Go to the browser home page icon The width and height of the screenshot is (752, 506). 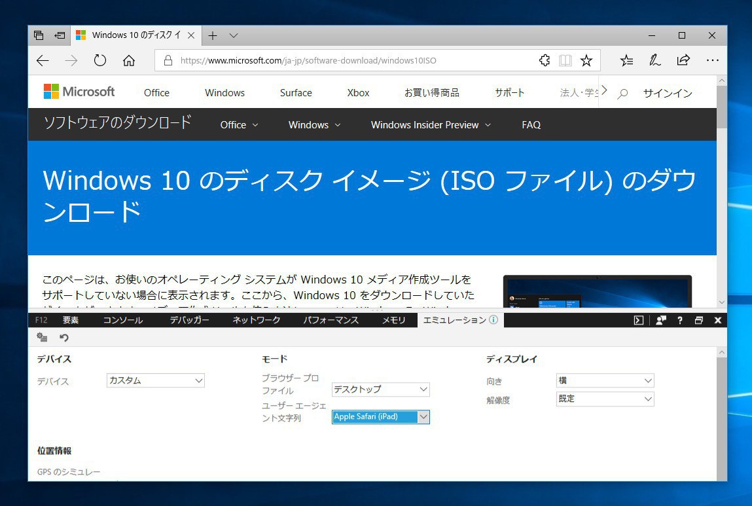[129, 61]
